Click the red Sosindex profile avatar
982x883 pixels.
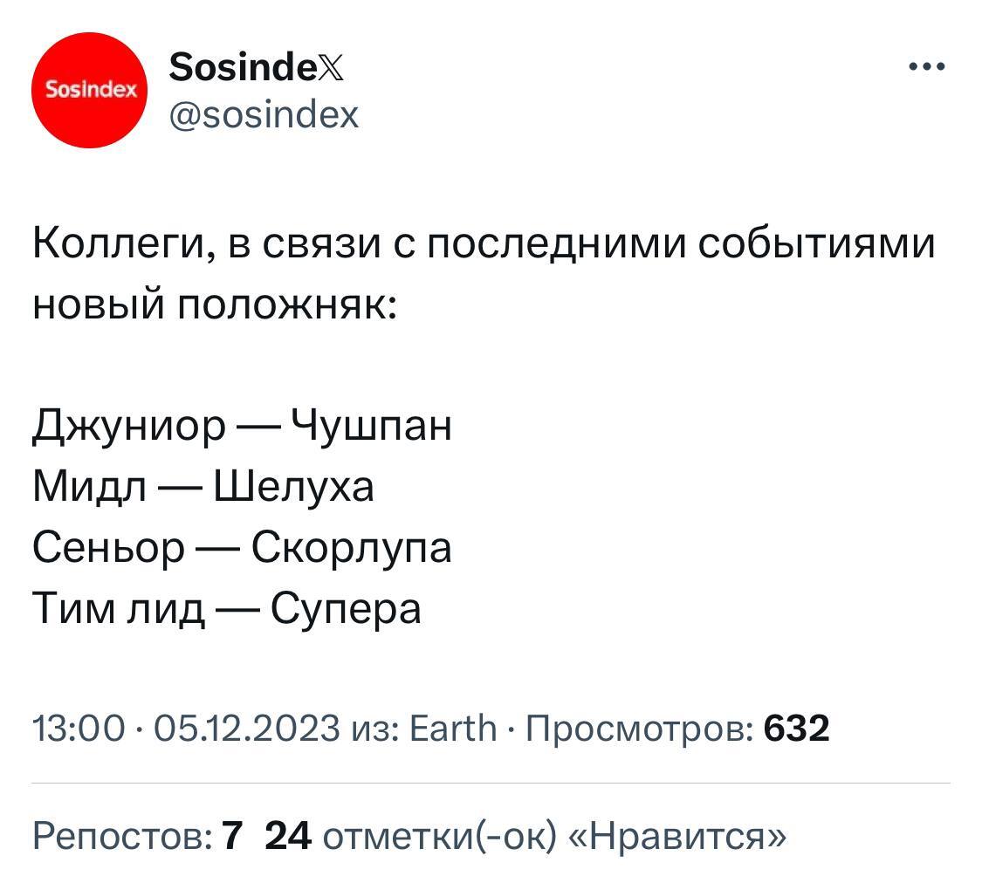(x=90, y=90)
